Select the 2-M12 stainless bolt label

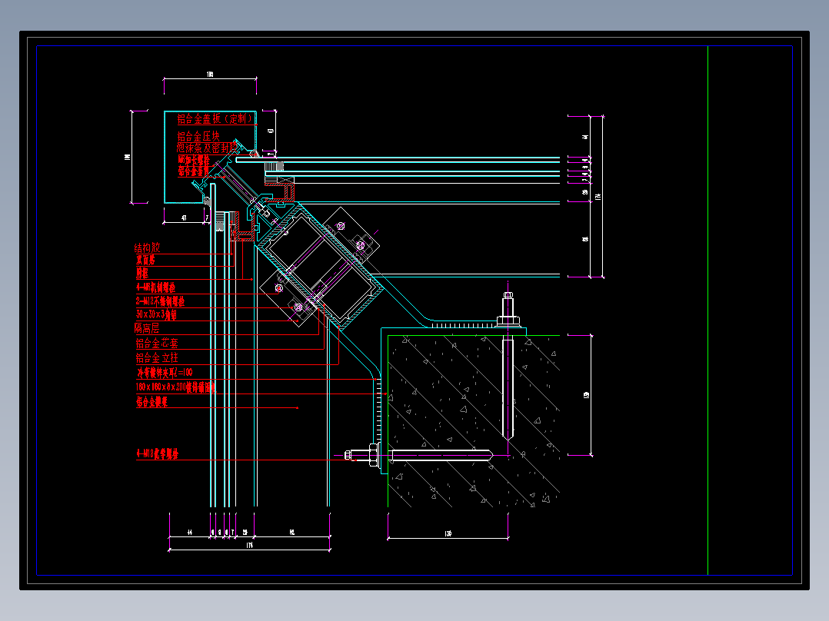[160, 301]
